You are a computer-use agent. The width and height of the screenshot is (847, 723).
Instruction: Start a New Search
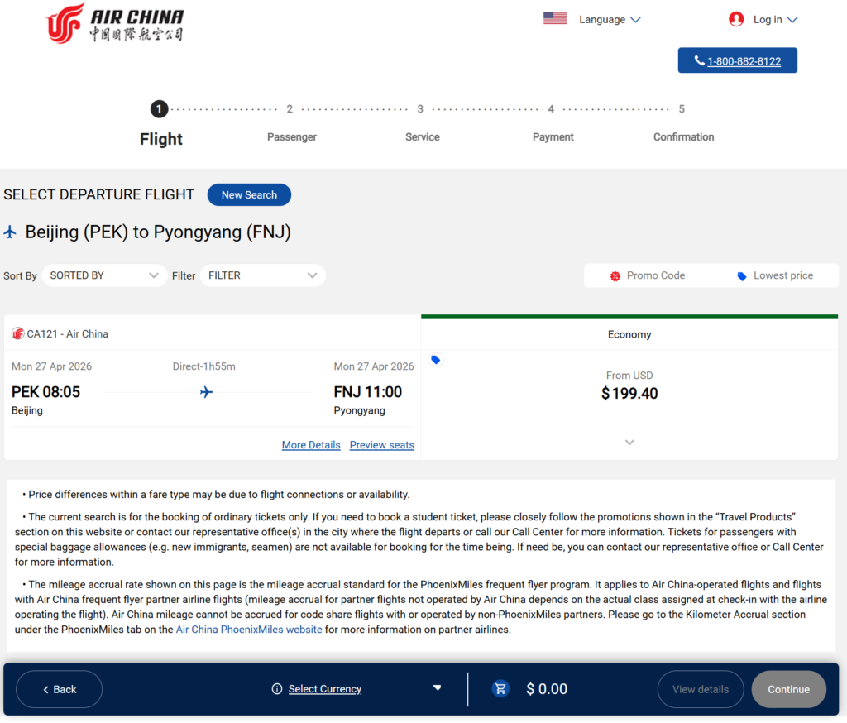pos(249,194)
